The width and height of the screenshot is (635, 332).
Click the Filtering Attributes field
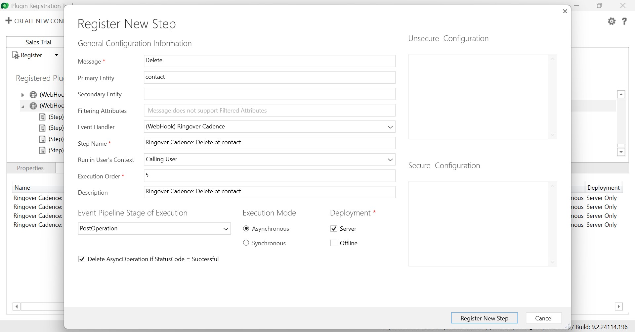click(270, 110)
